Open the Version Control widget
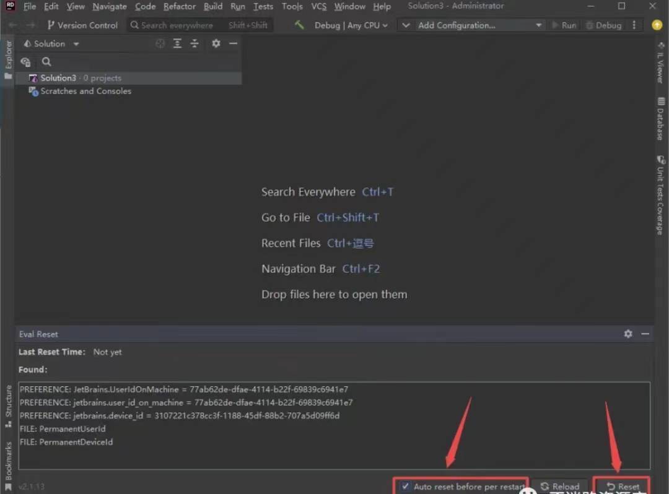 coord(82,25)
